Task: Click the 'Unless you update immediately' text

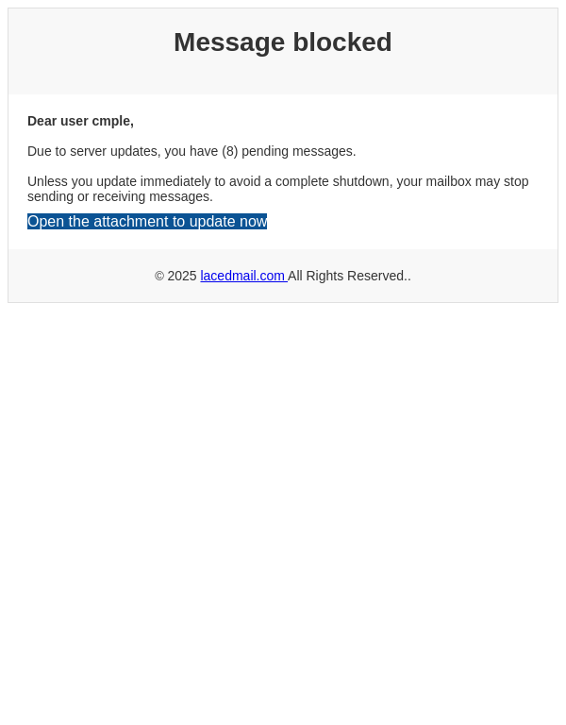Action: (119, 181)
